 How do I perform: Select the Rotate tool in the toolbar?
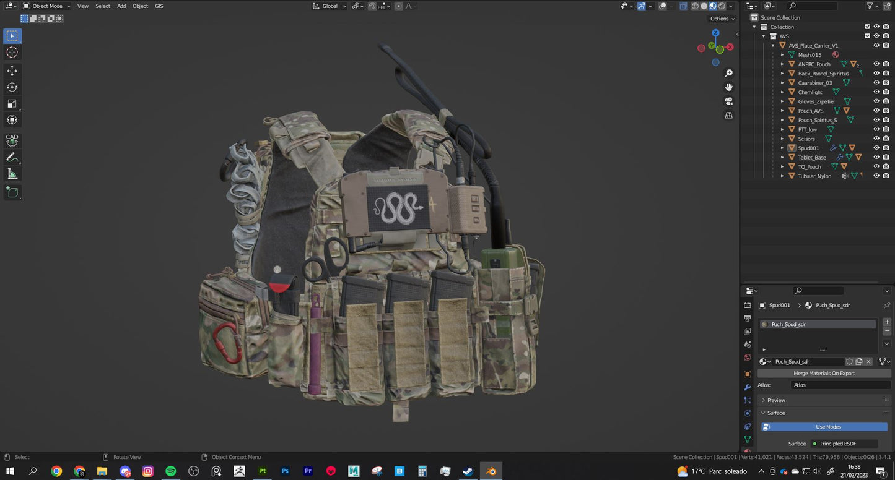tap(11, 87)
